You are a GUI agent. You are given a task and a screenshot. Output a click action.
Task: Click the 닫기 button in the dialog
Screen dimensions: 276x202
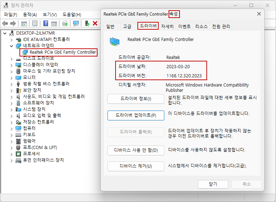(x=213, y=184)
